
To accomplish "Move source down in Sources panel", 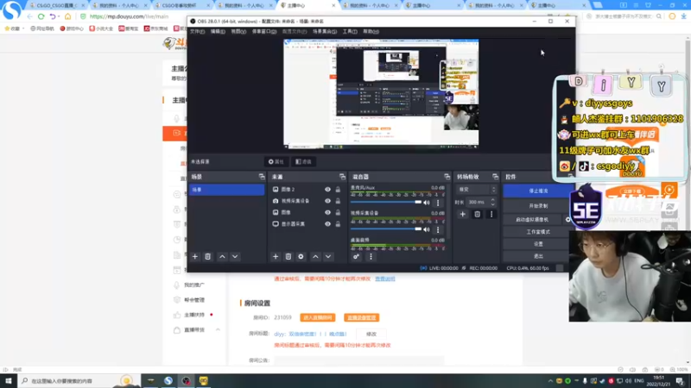I will 328,256.
